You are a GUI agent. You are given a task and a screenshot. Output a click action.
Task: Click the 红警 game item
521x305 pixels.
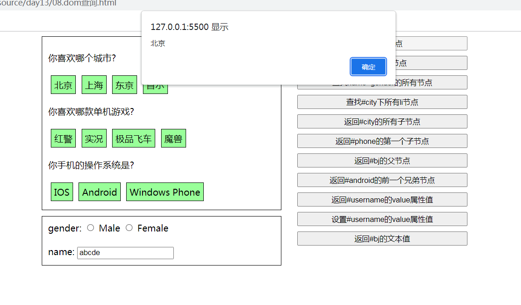pos(63,138)
